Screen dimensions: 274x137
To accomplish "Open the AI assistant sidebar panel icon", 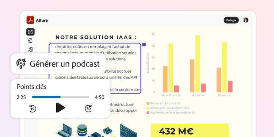I will (x=30, y=32).
